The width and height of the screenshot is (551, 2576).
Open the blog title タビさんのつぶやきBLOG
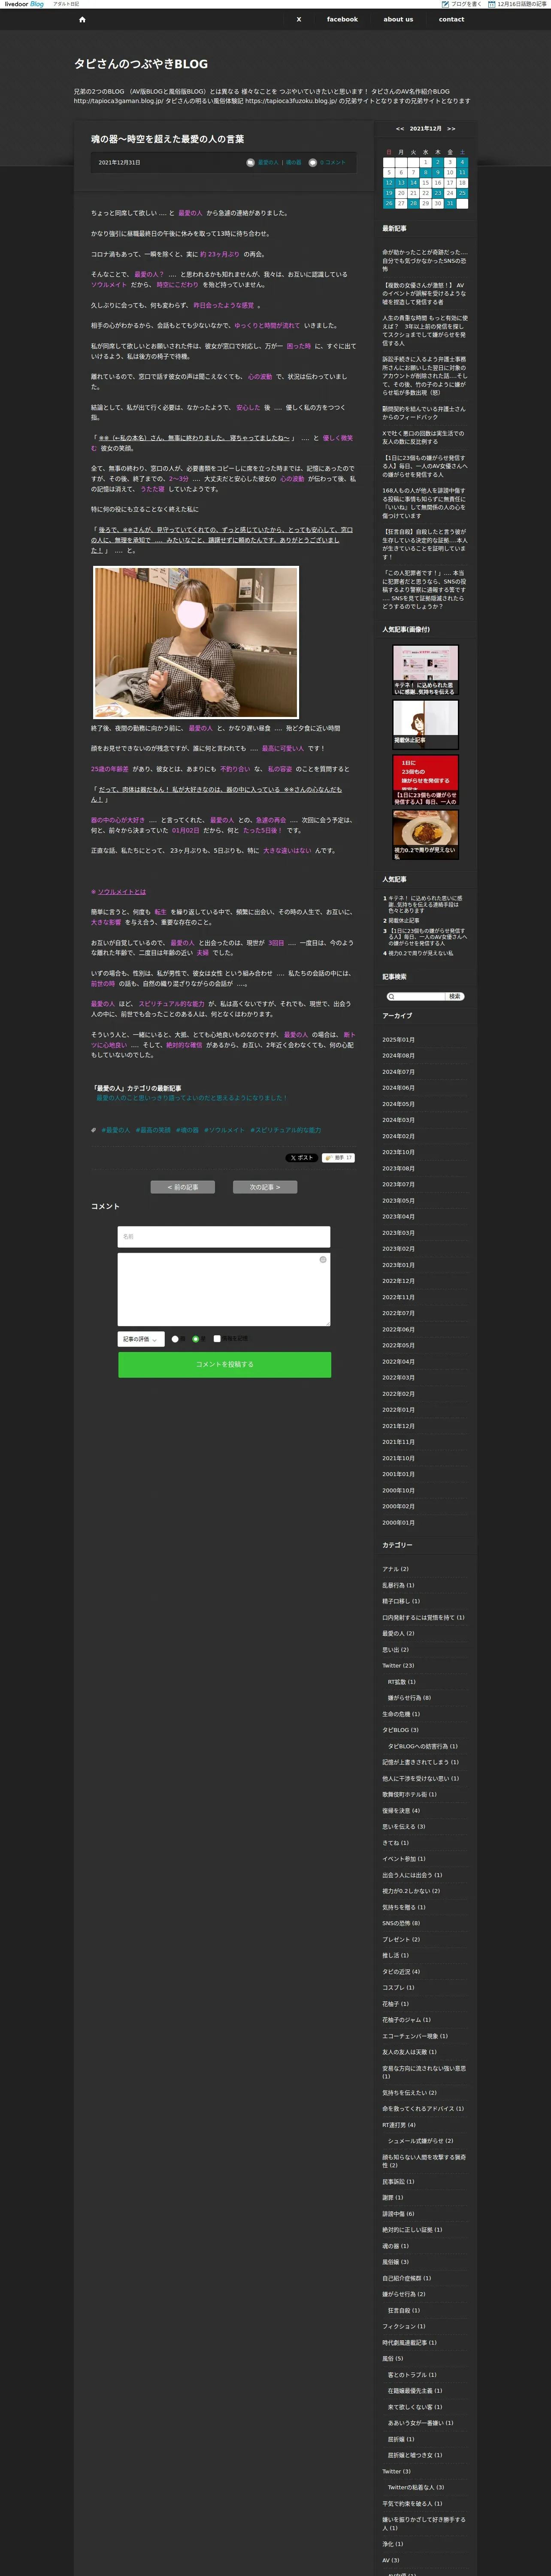pyautogui.click(x=141, y=64)
